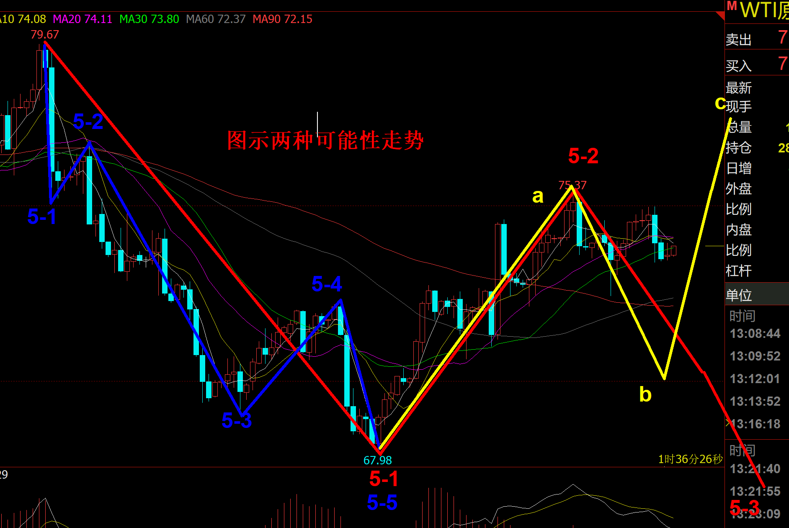Click the red M marker beside WTI
The width and height of the screenshot is (789, 528).
(x=732, y=6)
